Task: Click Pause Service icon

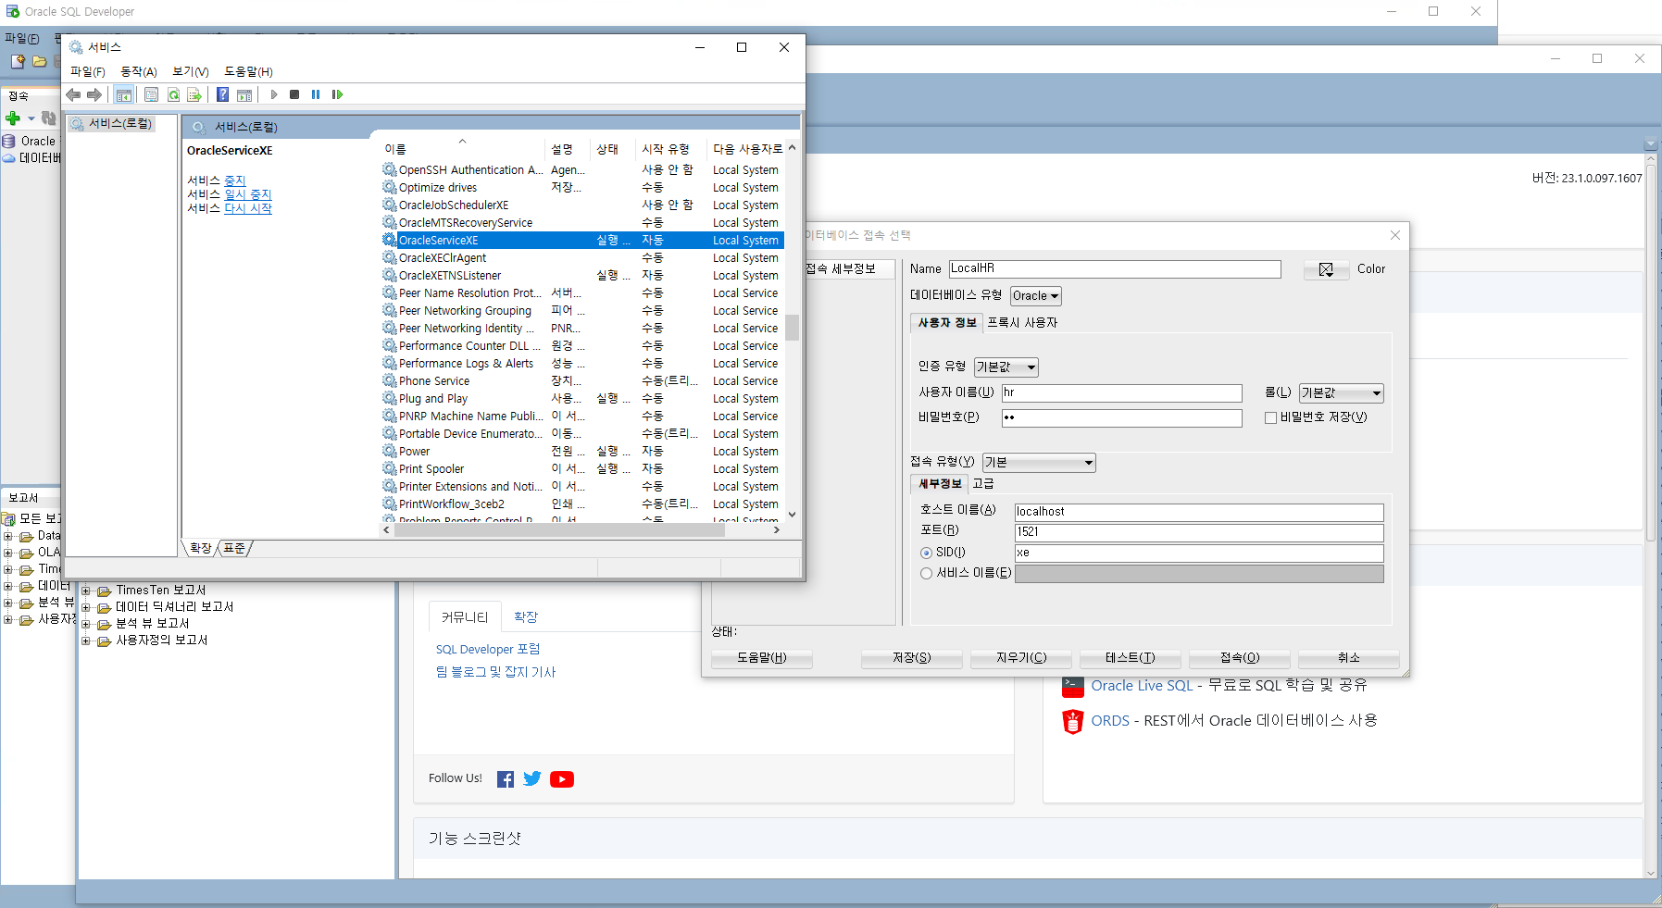Action: (x=316, y=94)
